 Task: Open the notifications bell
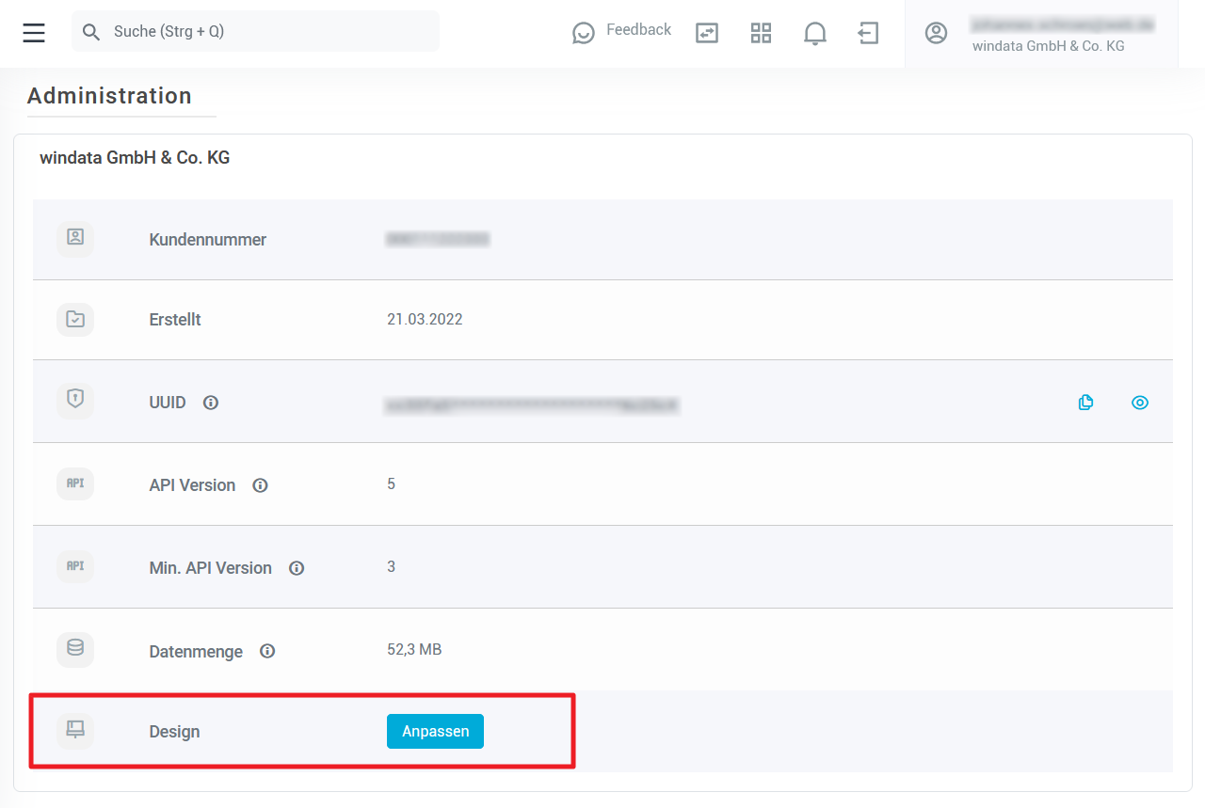coord(814,33)
